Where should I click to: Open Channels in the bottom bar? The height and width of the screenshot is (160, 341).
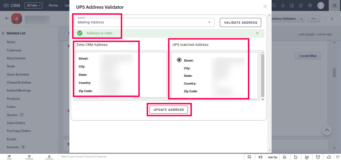tap(29, 157)
